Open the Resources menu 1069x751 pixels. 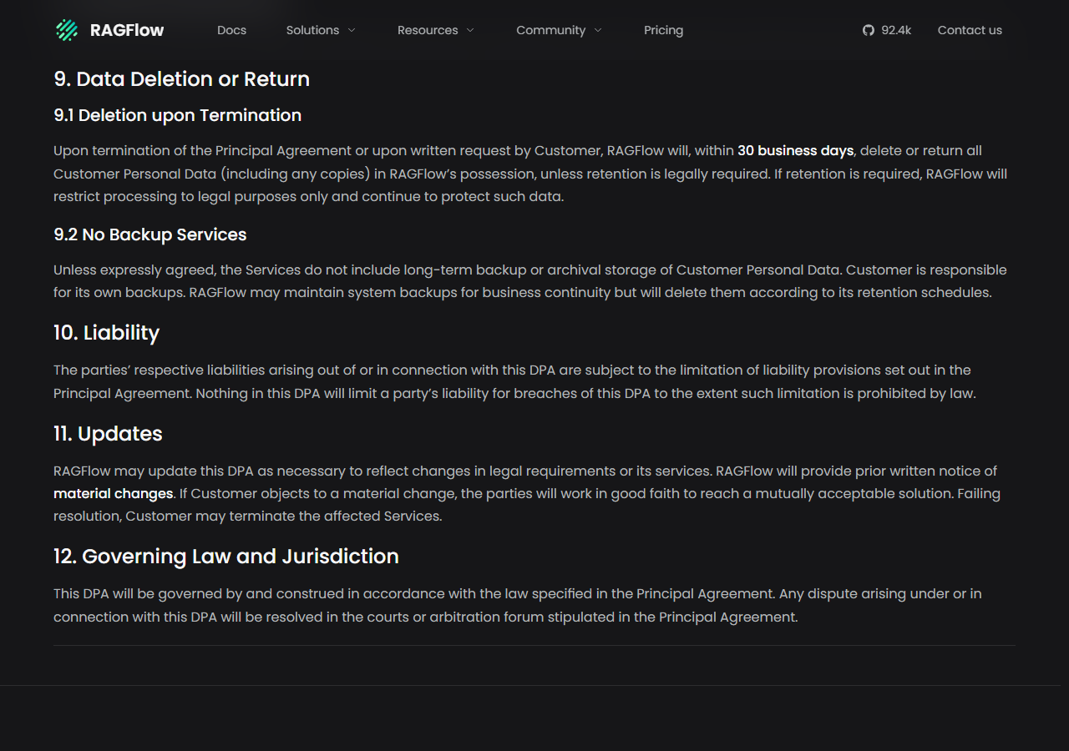point(428,30)
